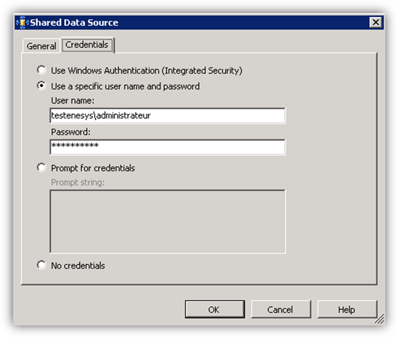Click into the User name text field
Viewport: 398px width, 338px height.
(x=167, y=116)
